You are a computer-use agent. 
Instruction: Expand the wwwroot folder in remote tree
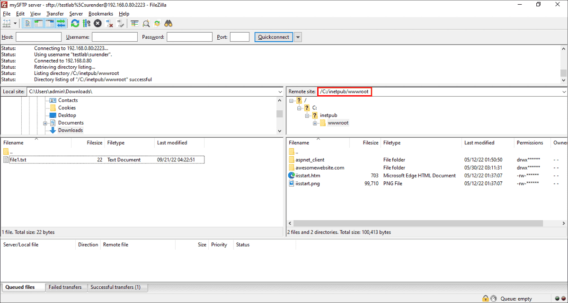[315, 123]
